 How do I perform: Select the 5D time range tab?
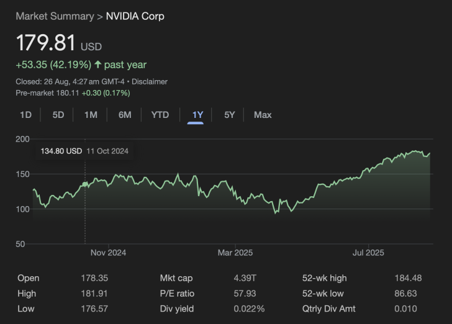(58, 115)
